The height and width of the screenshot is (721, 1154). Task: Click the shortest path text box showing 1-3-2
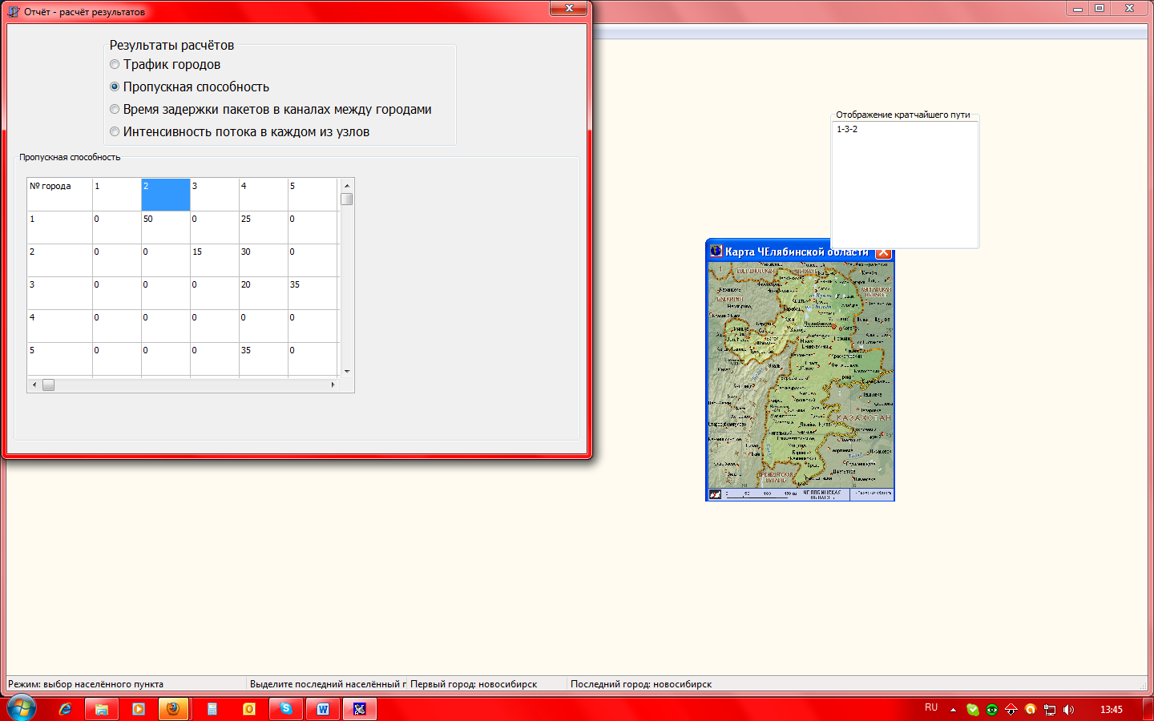click(x=904, y=184)
